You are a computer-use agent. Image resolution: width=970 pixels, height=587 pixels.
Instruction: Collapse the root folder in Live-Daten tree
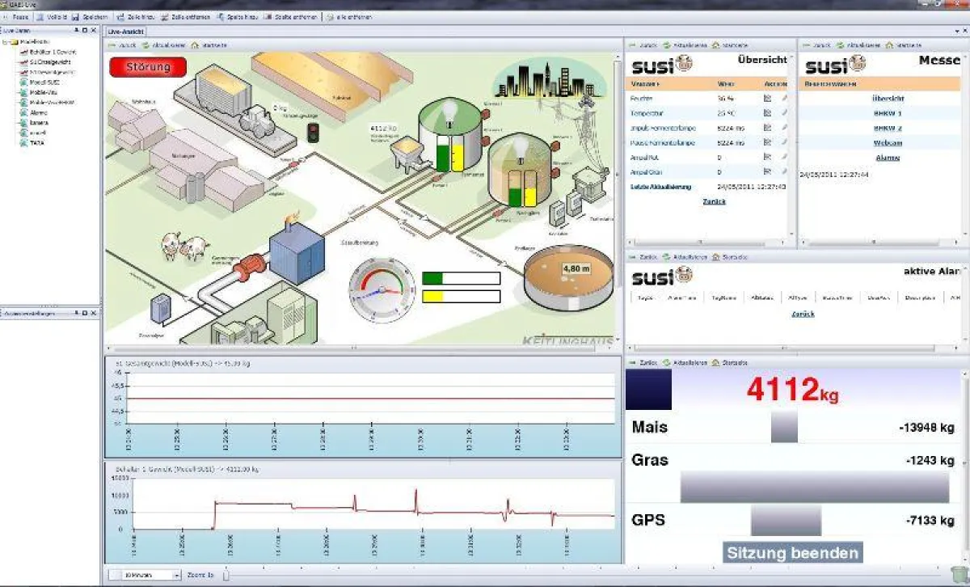click(x=5, y=41)
